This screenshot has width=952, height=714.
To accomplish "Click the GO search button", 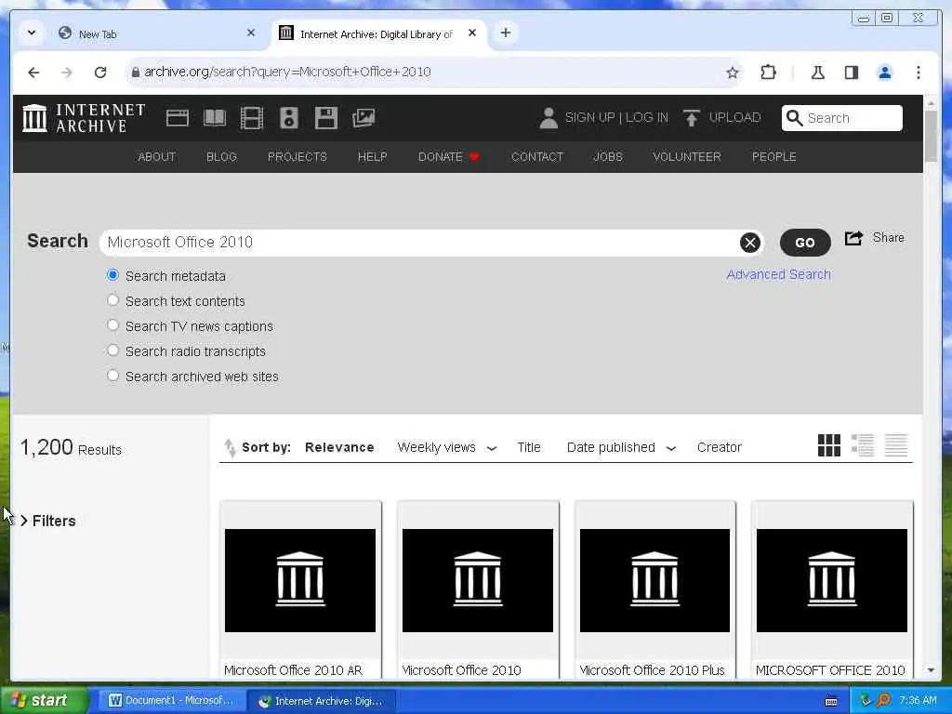I will pyautogui.click(x=804, y=243).
